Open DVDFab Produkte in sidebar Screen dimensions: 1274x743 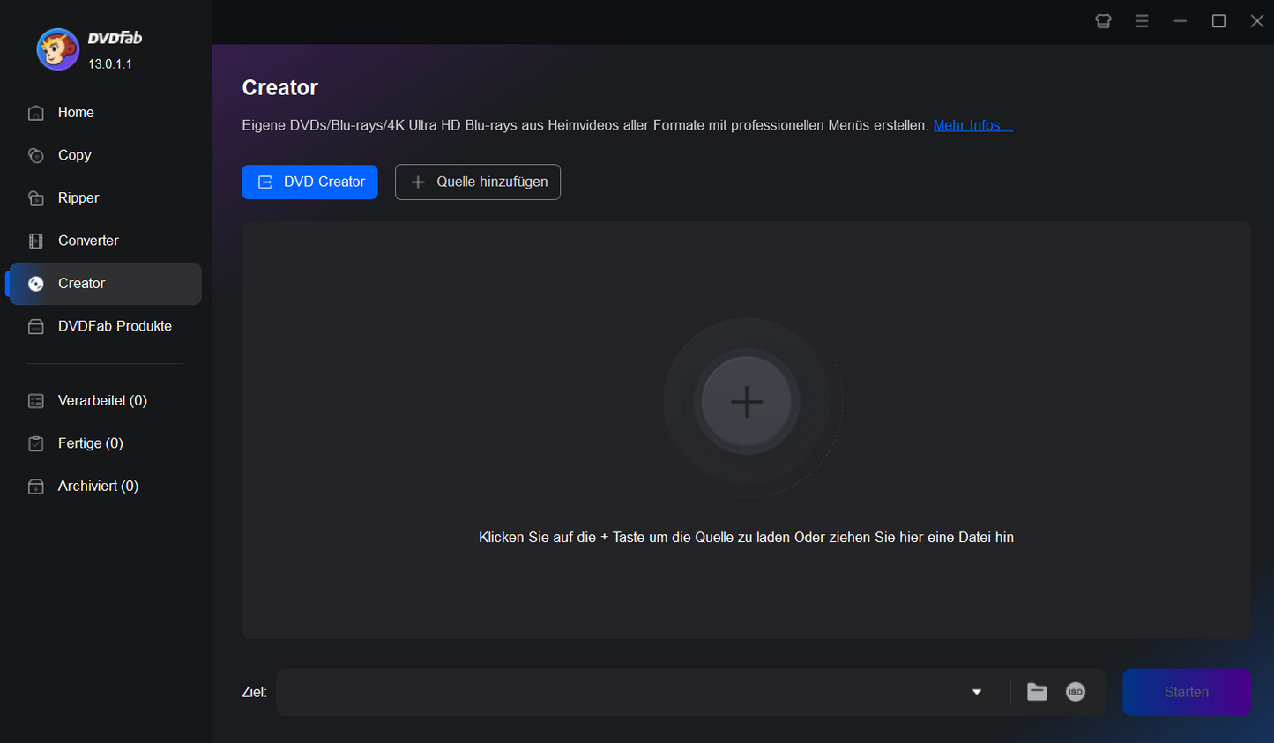click(115, 326)
